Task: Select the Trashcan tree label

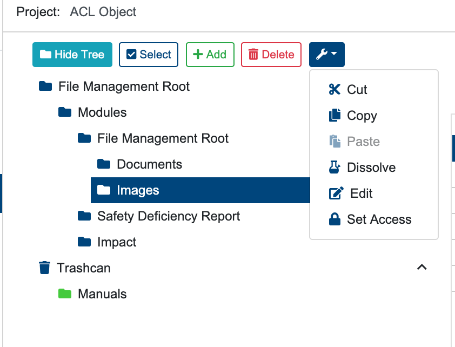Action: tap(84, 268)
